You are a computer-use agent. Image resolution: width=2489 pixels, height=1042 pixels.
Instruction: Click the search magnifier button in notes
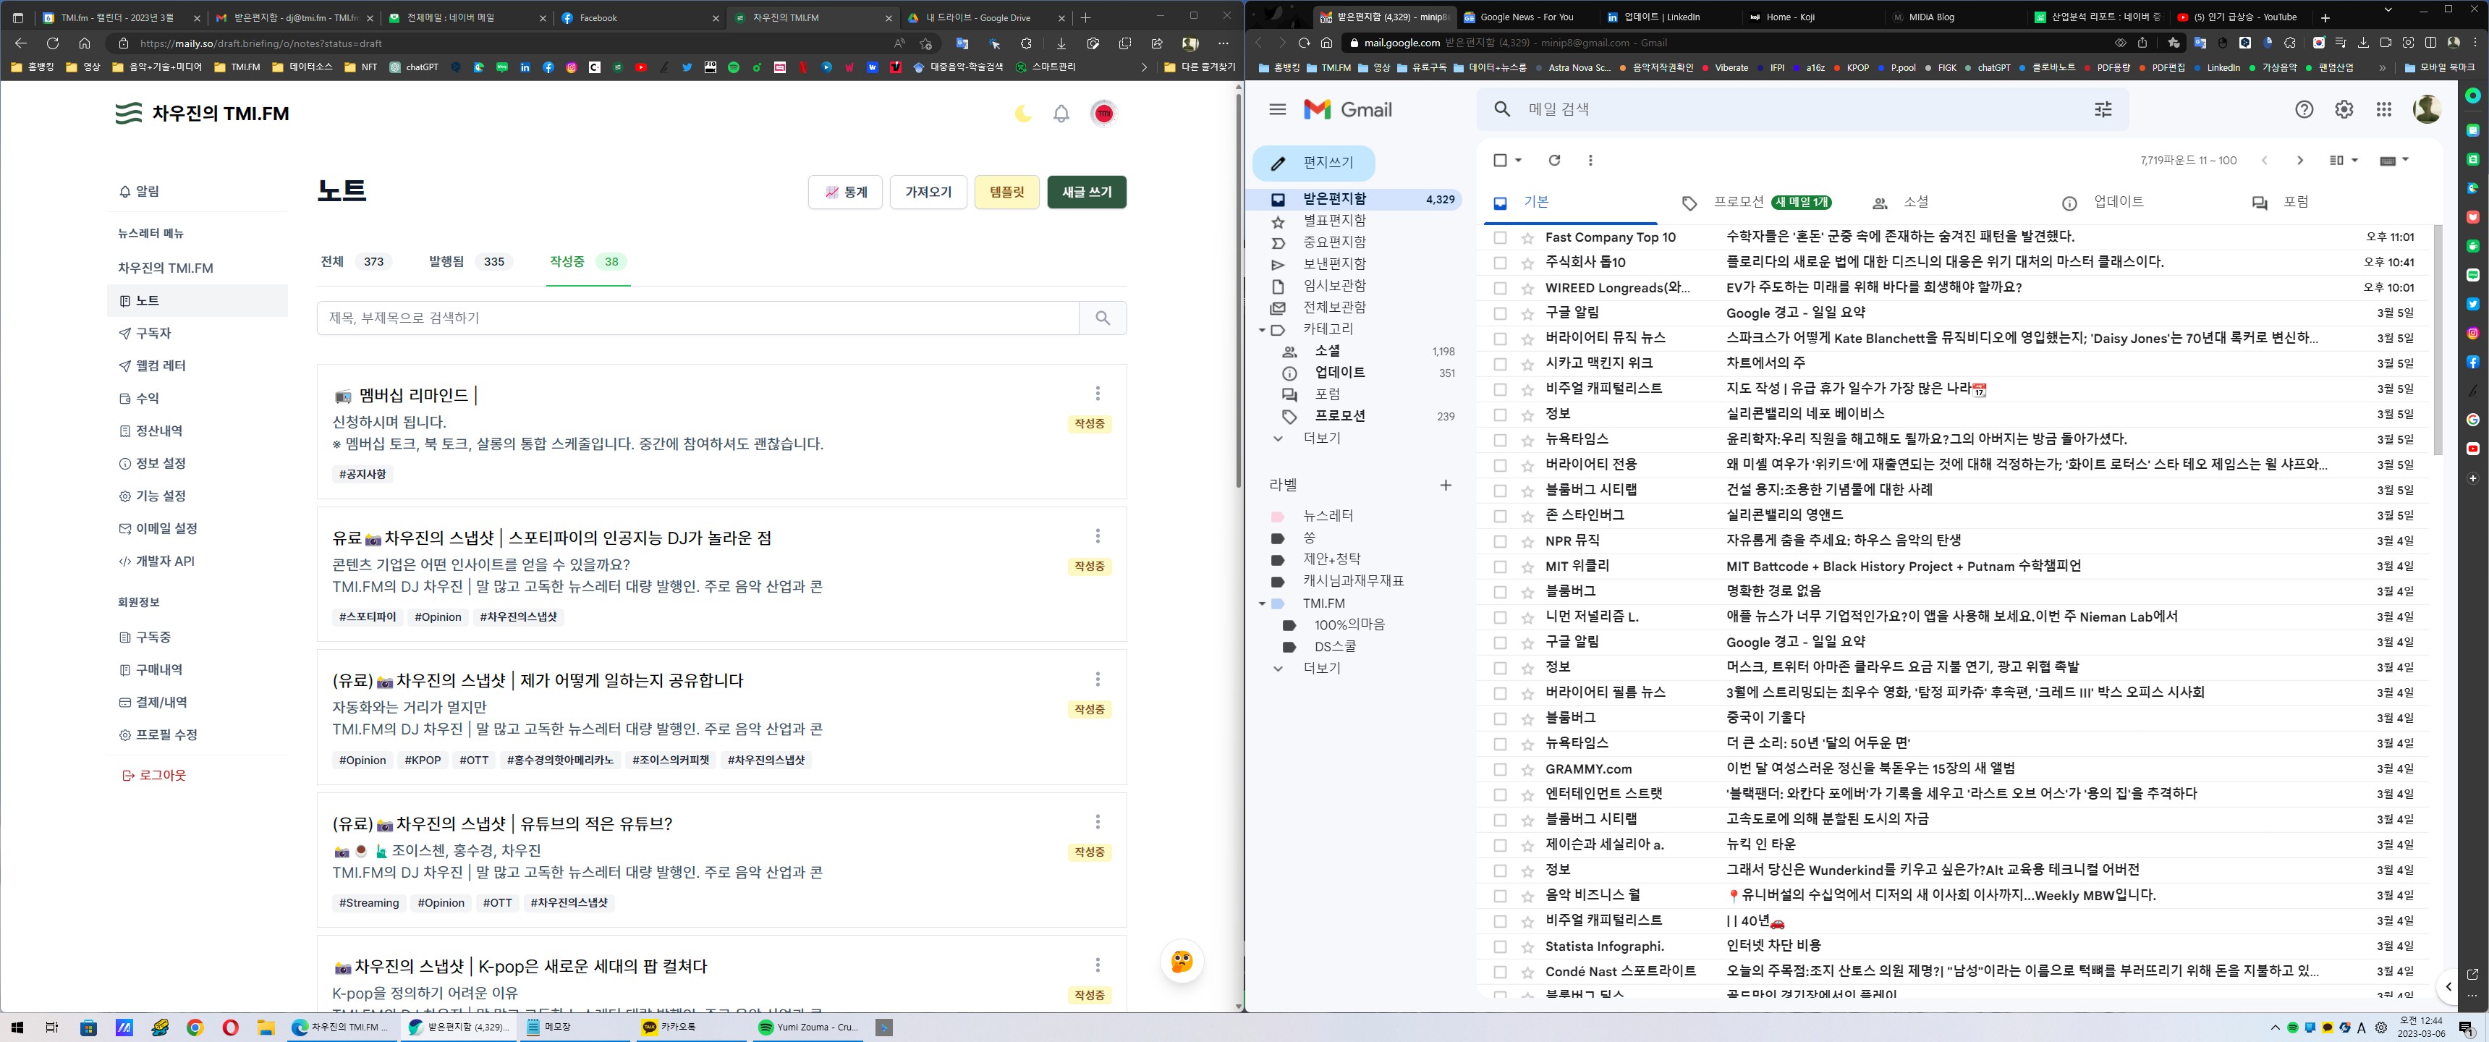pyautogui.click(x=1103, y=318)
